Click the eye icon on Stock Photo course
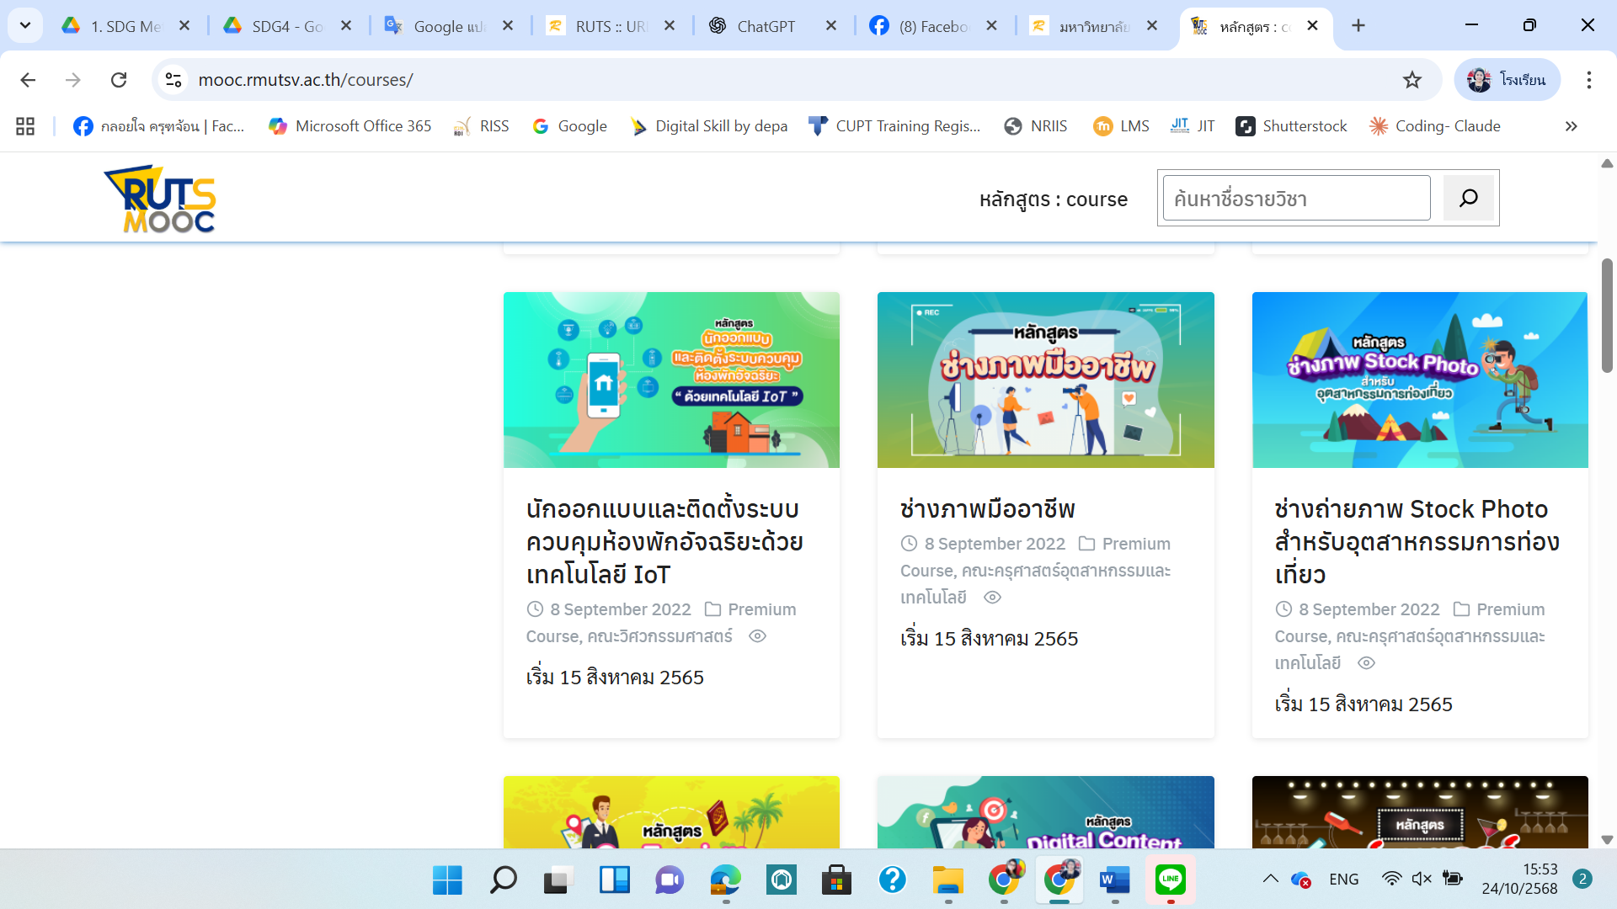1617x909 pixels. [x=1365, y=663]
